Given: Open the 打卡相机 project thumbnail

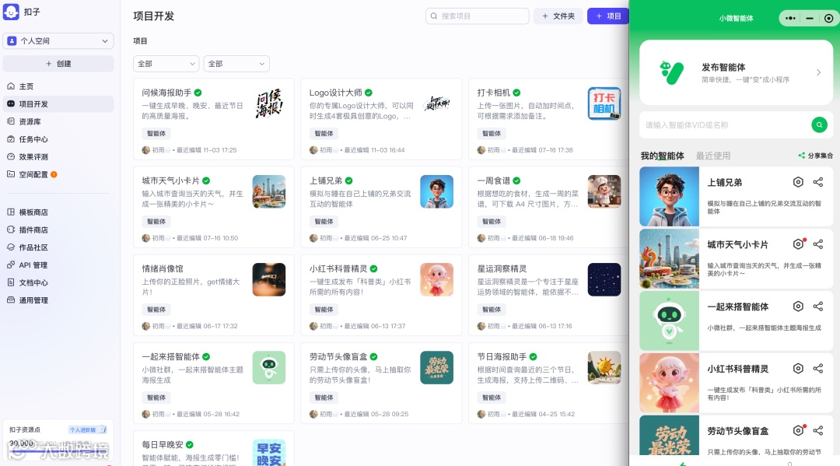Looking at the screenshot, I should point(604,103).
